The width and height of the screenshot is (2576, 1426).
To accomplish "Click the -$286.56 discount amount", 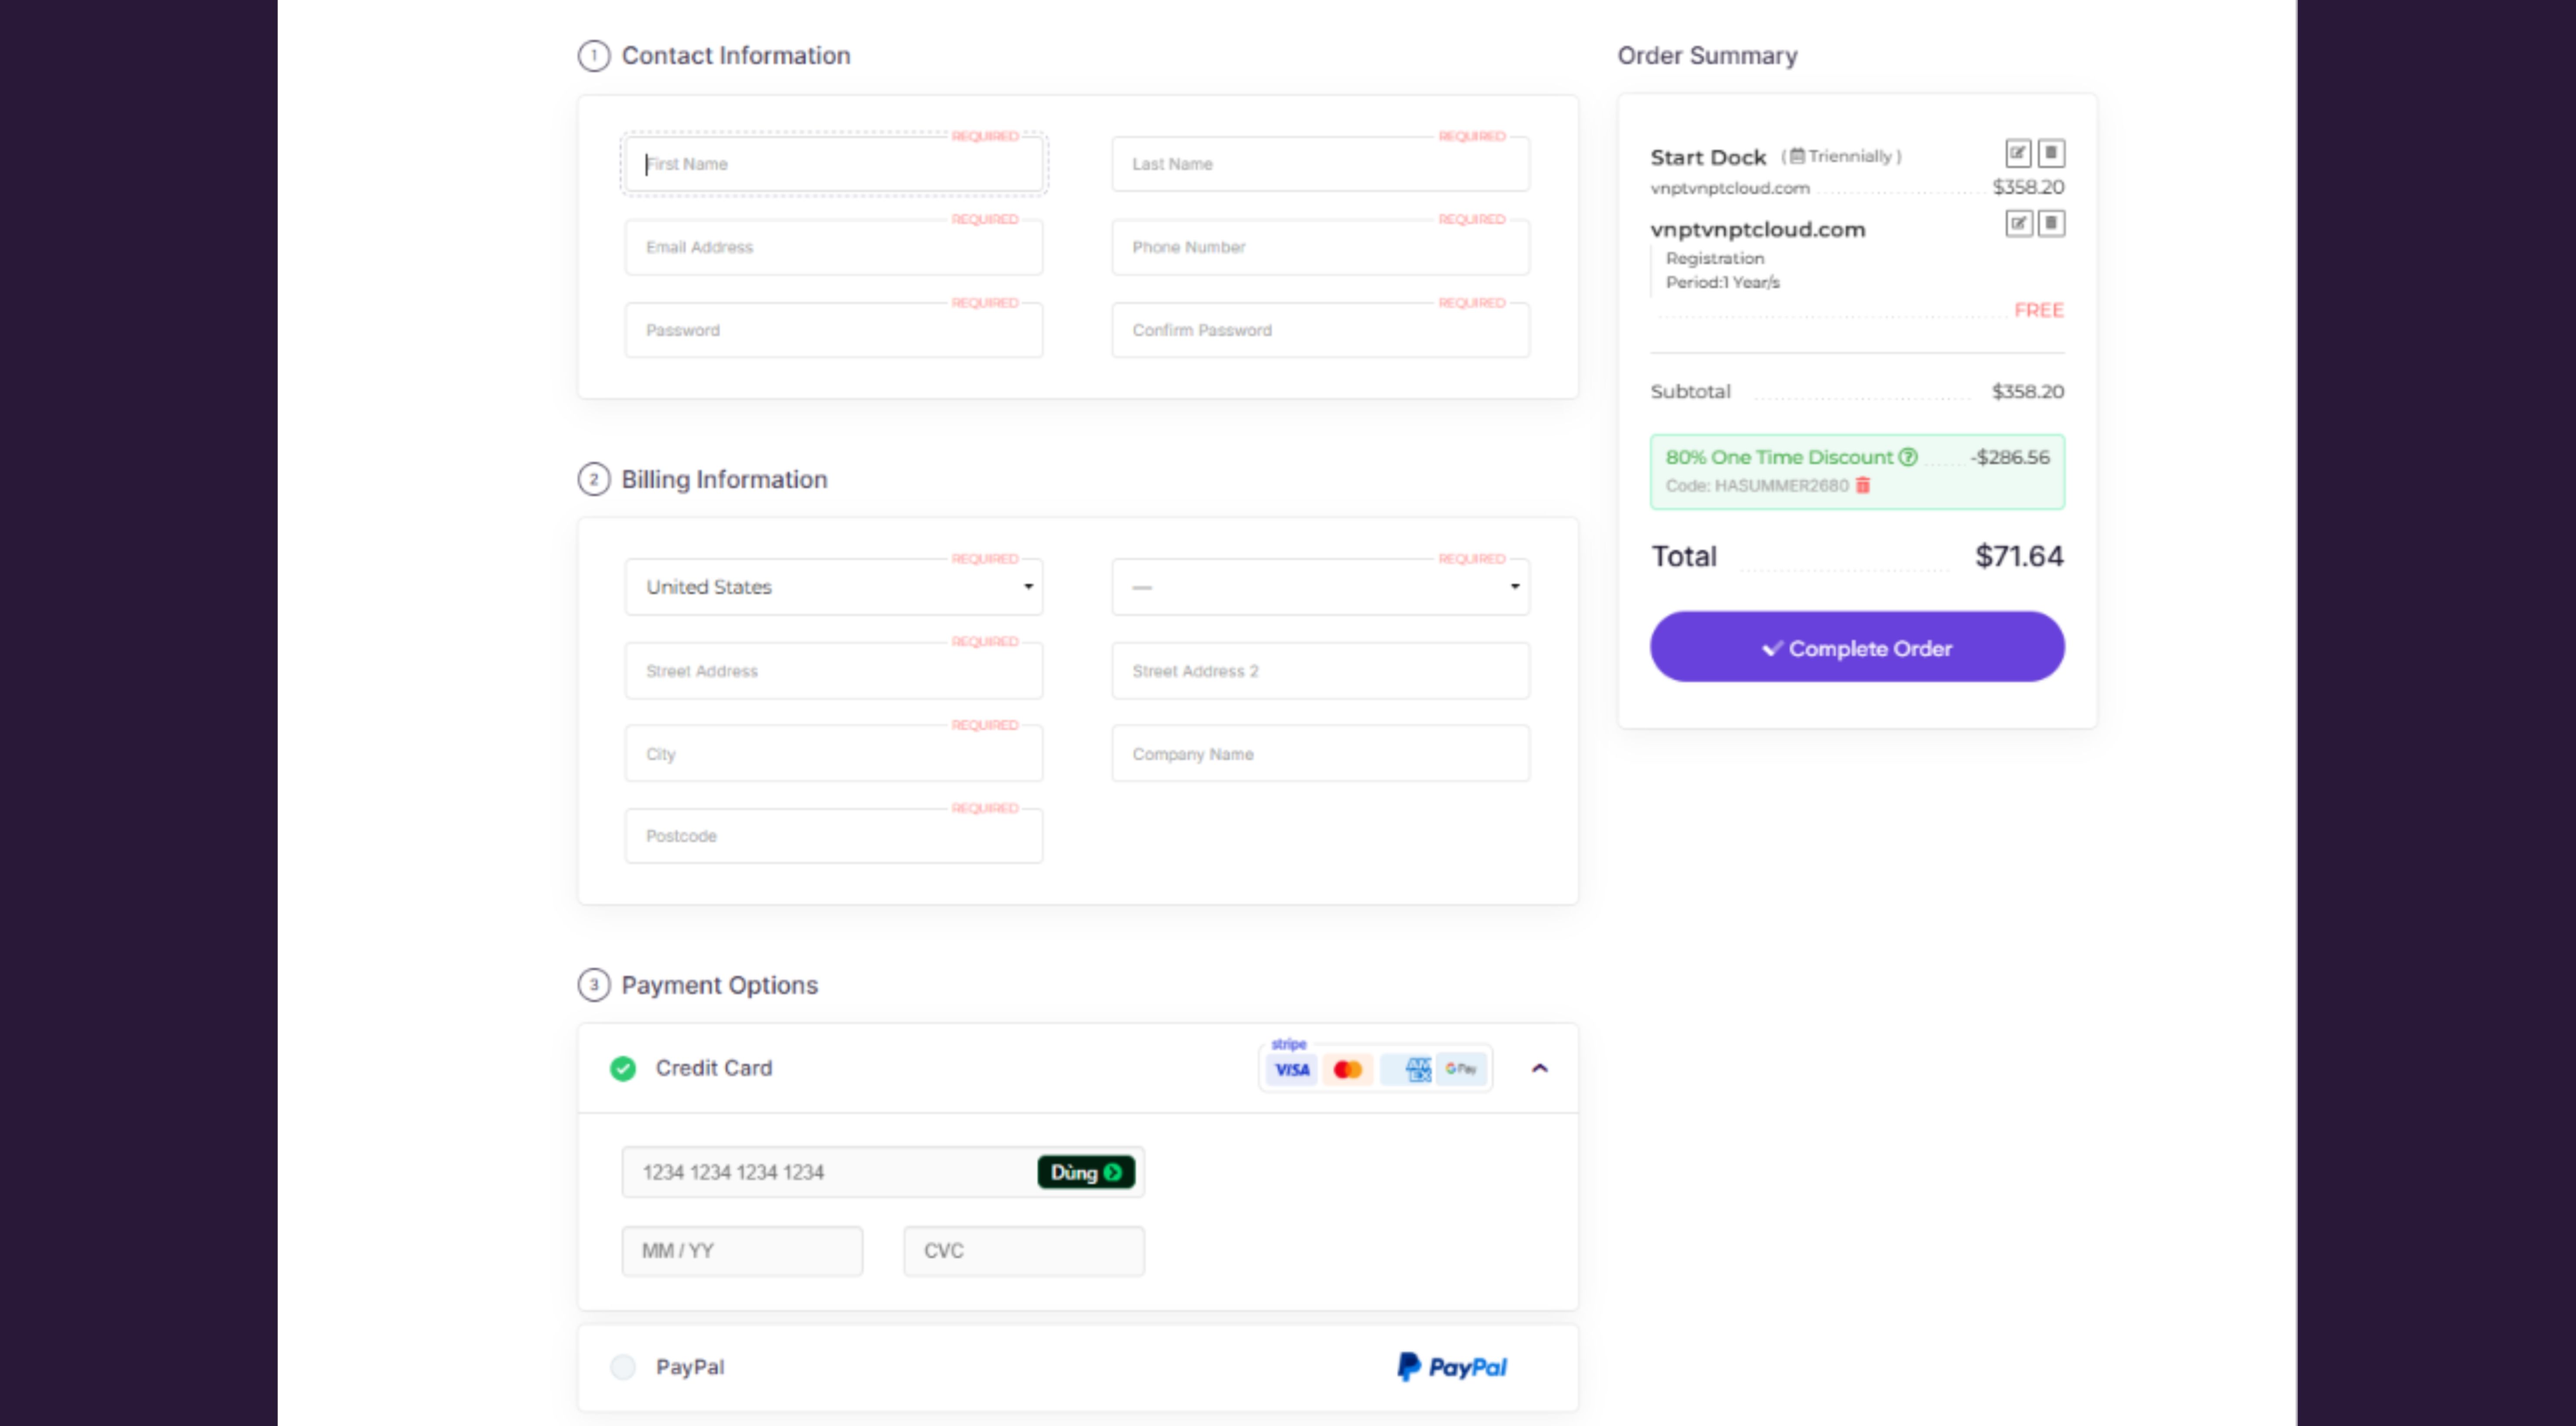I will pyautogui.click(x=2010, y=457).
